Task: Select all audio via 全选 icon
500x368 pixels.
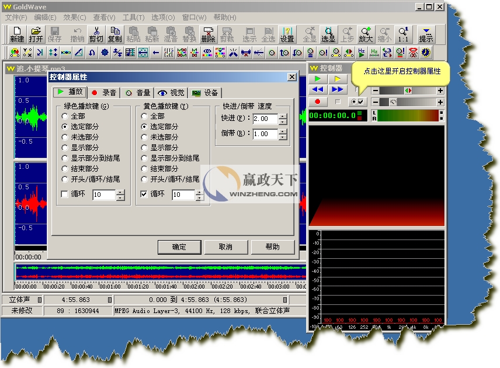Action: pos(268,33)
